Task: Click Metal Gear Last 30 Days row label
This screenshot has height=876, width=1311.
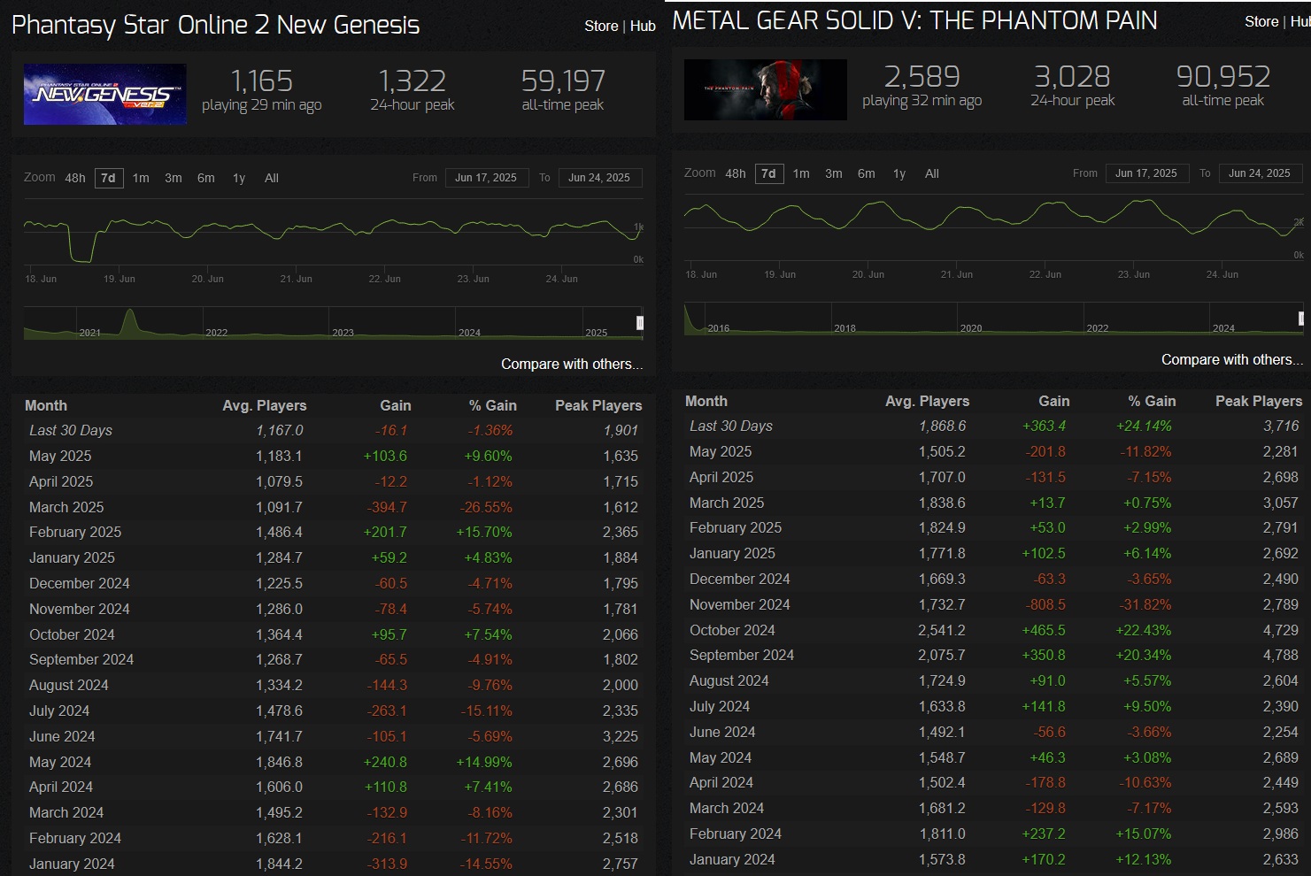Action: point(731,426)
